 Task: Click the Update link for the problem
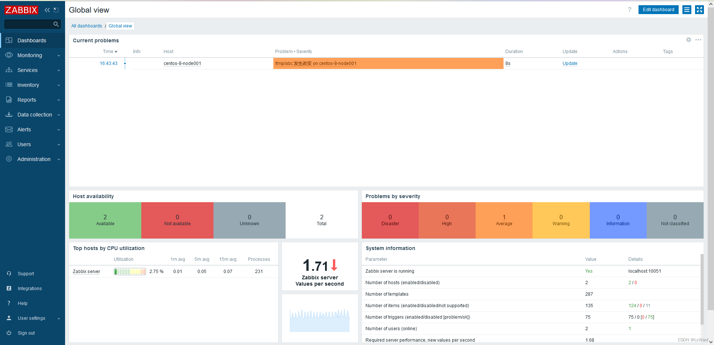click(x=570, y=63)
